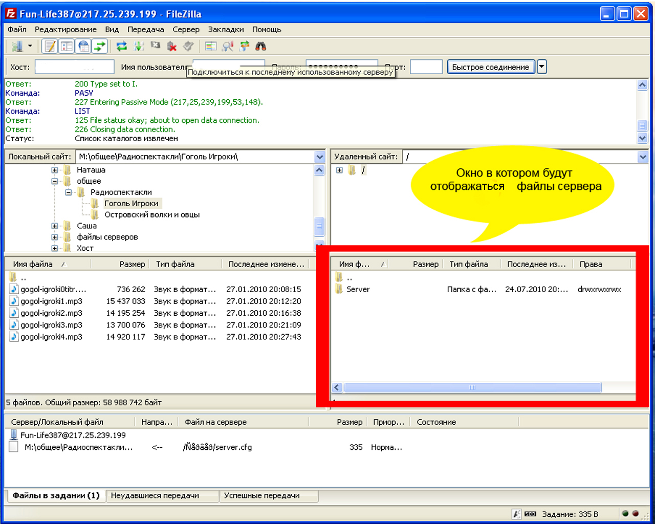Image resolution: width=655 pixels, height=524 pixels.
Task: Switch to Успешные передачи tab
Action: [x=269, y=496]
